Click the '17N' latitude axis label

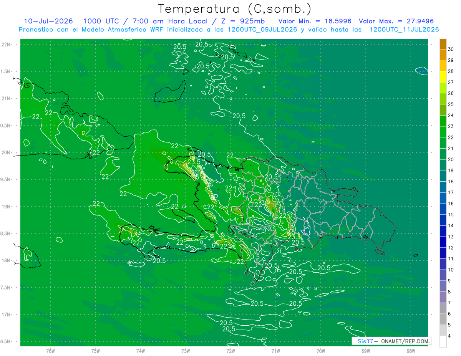point(6,315)
